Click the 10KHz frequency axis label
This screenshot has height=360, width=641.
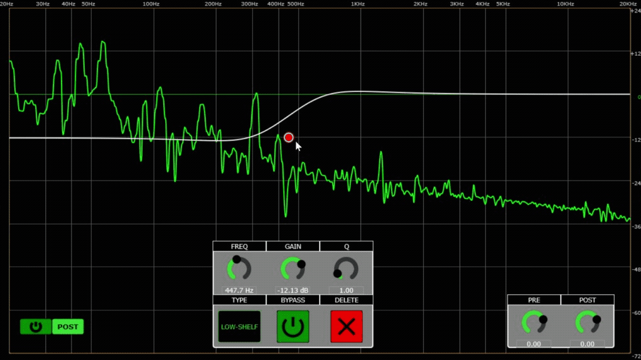tap(565, 4)
